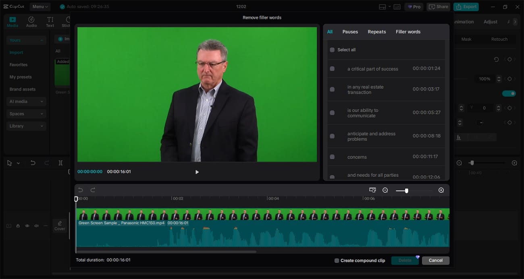Tick checkbox for 'a critical part of success'
This screenshot has height=279, width=524.
pos(332,69)
